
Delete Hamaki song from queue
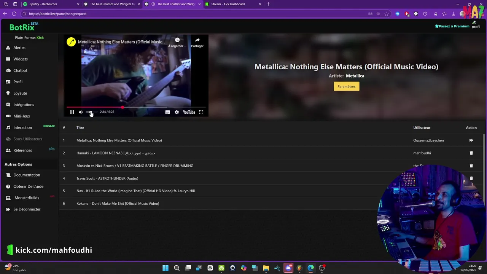471,153
